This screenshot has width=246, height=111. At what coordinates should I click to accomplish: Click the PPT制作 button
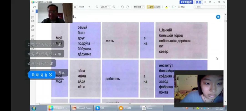coord(187,2)
